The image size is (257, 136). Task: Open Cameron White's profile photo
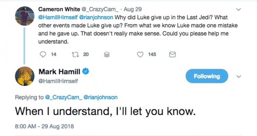click(25, 16)
